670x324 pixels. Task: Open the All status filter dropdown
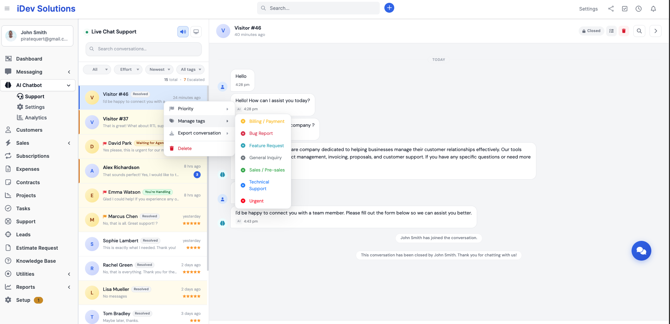tap(97, 69)
